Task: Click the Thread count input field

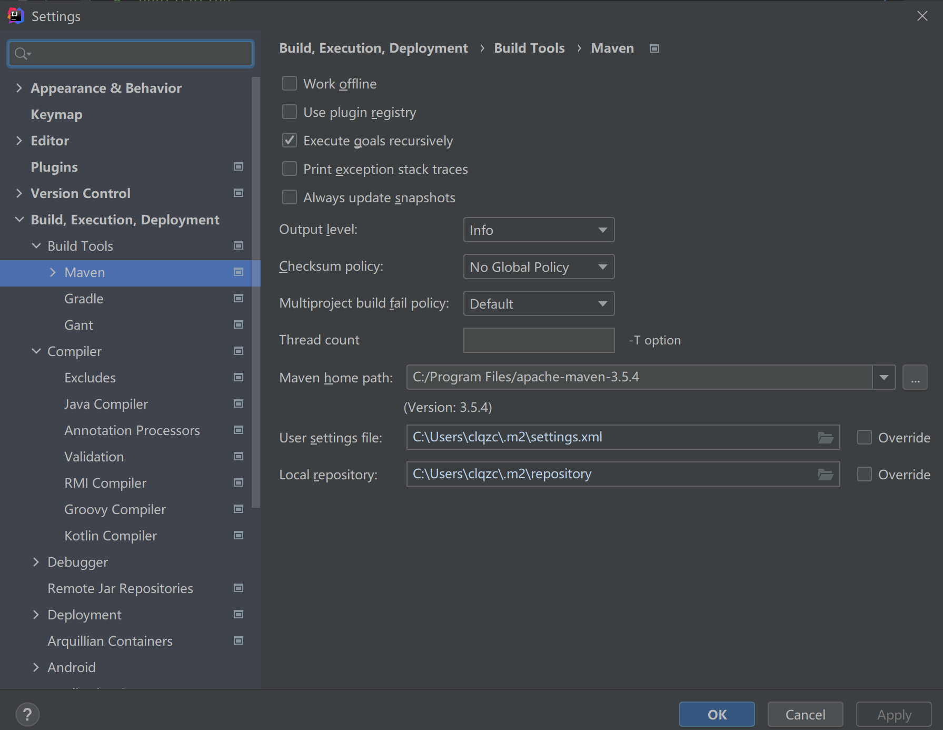Action: tap(539, 340)
